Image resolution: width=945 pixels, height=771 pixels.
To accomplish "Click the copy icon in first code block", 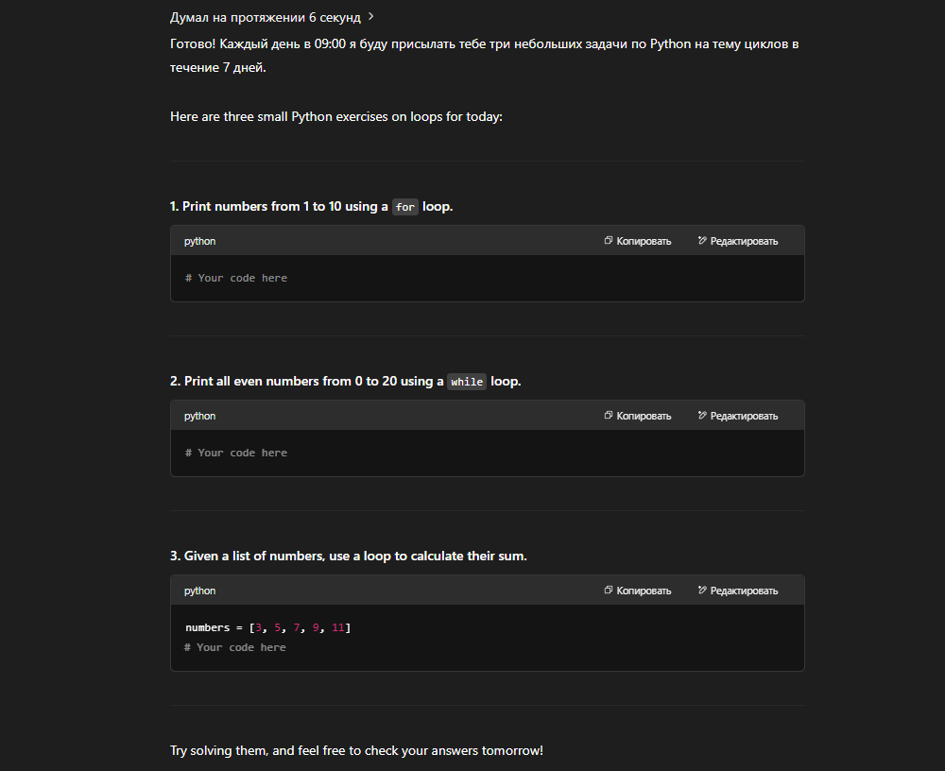I will coord(608,241).
